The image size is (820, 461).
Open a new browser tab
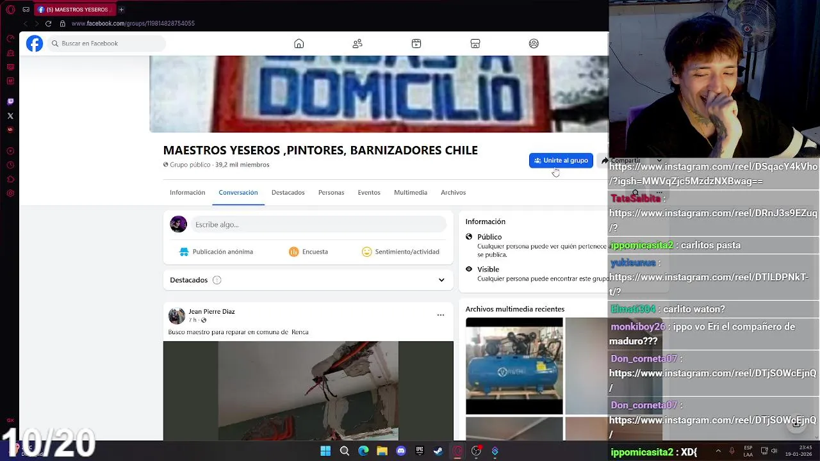click(121, 10)
